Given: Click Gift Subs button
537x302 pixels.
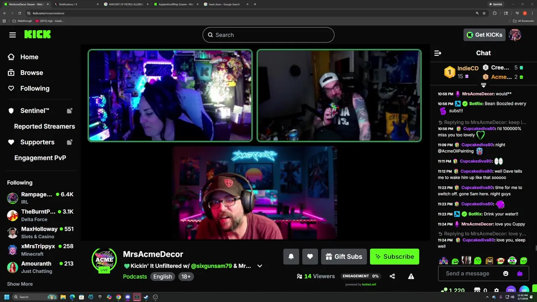Looking at the screenshot, I should click(344, 257).
